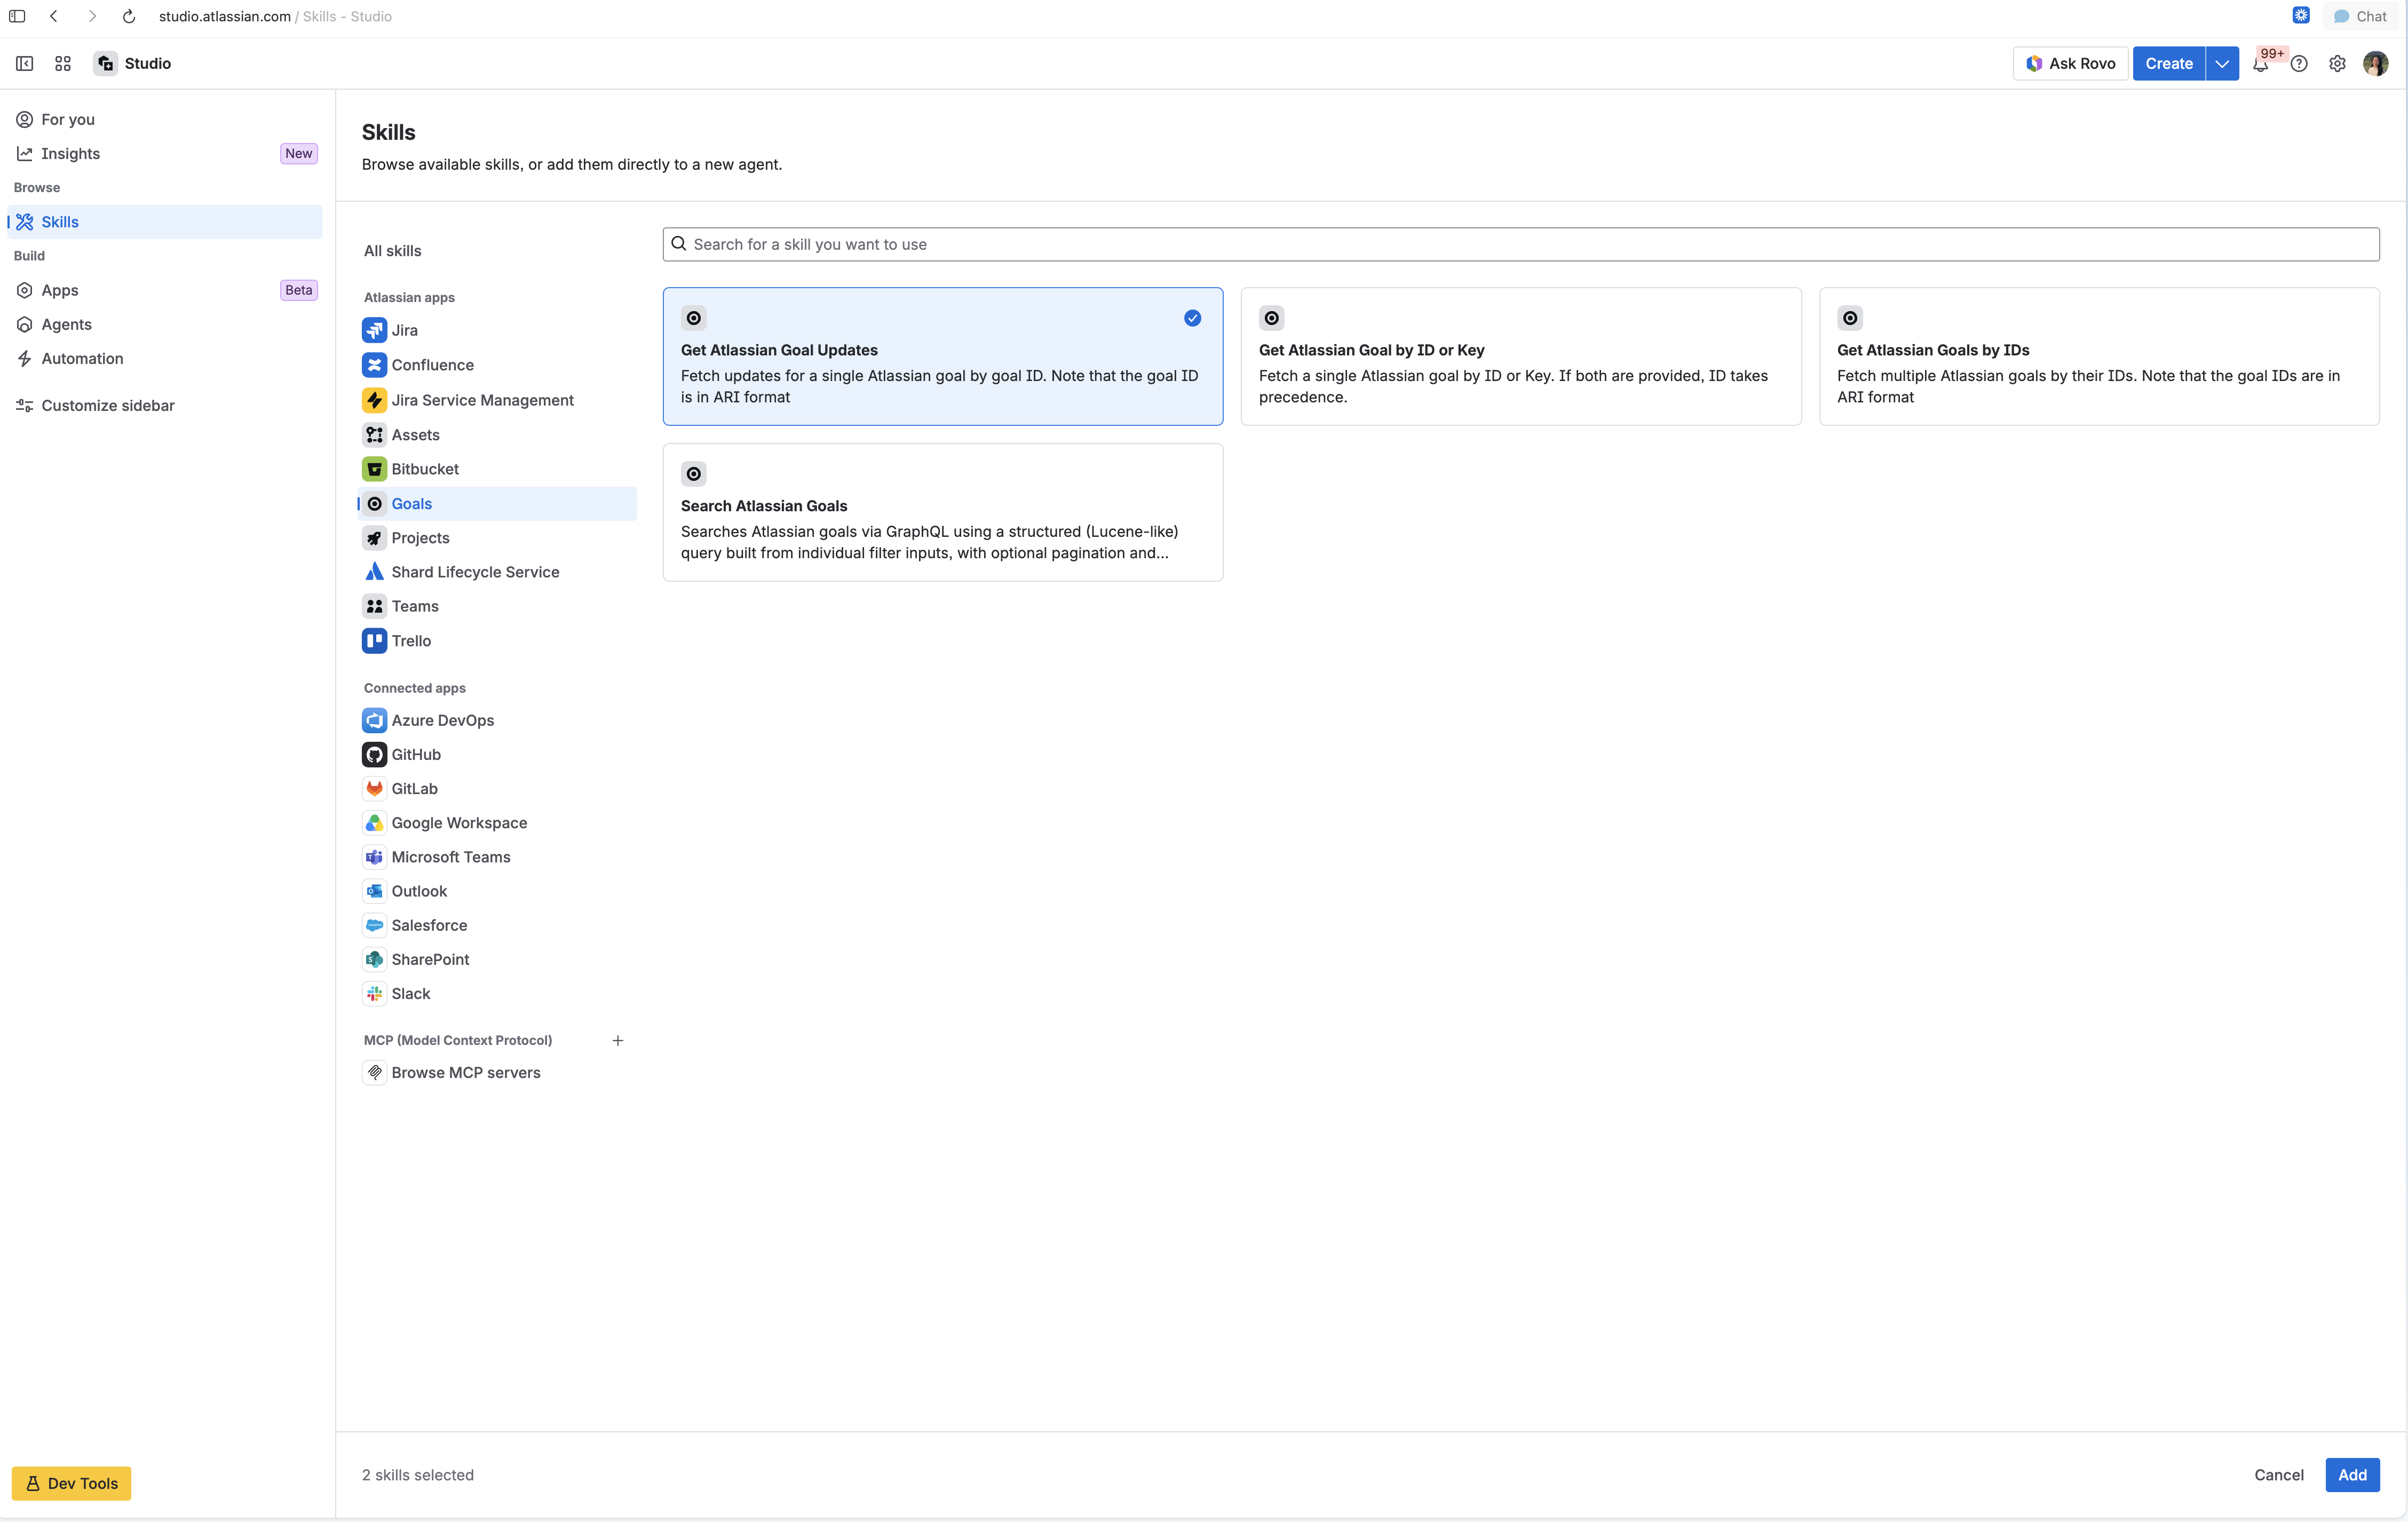Select Slack connected app
Viewport: 2408px width, 1522px height.
click(497, 994)
